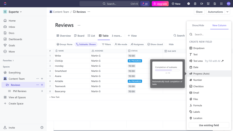
Task: Click + New Task row
Action: tap(54, 97)
